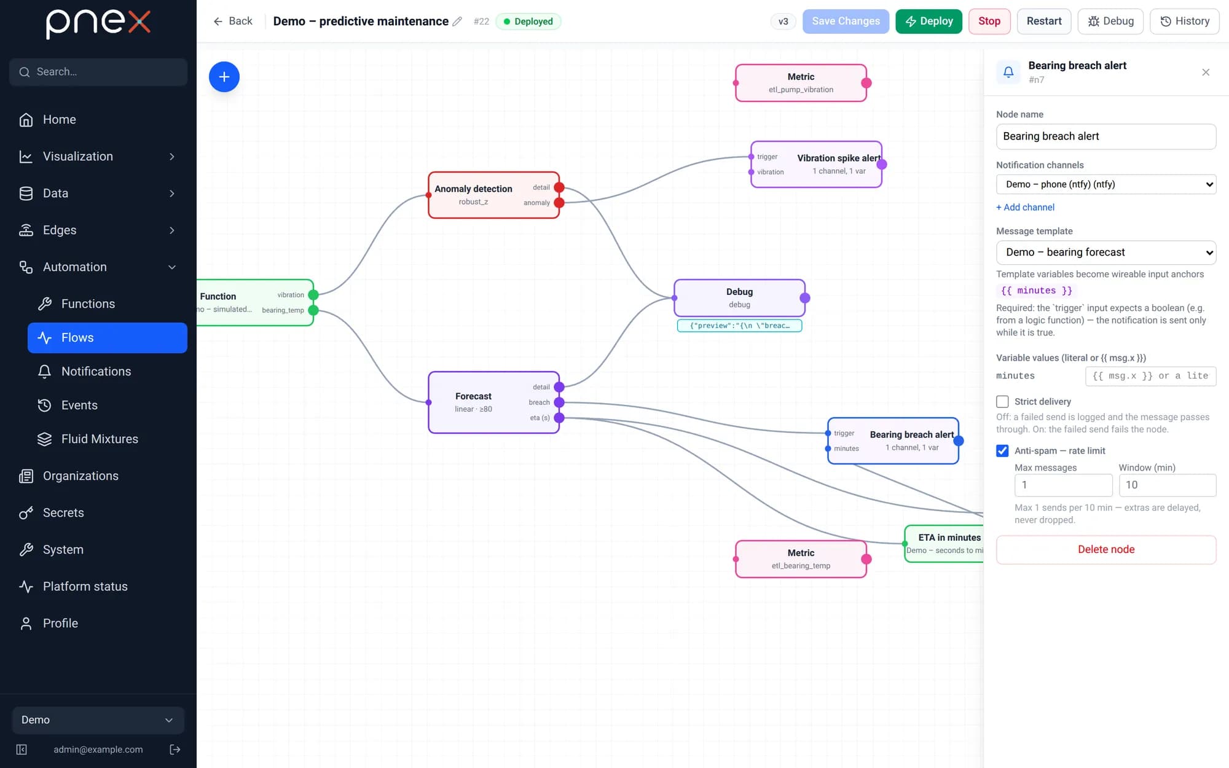Screen dimensions: 1229x768
Task: Click the Restart button
Action: 1043,22
